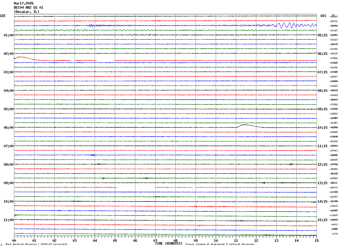Click the DC offset value -24073

point(333,188)
